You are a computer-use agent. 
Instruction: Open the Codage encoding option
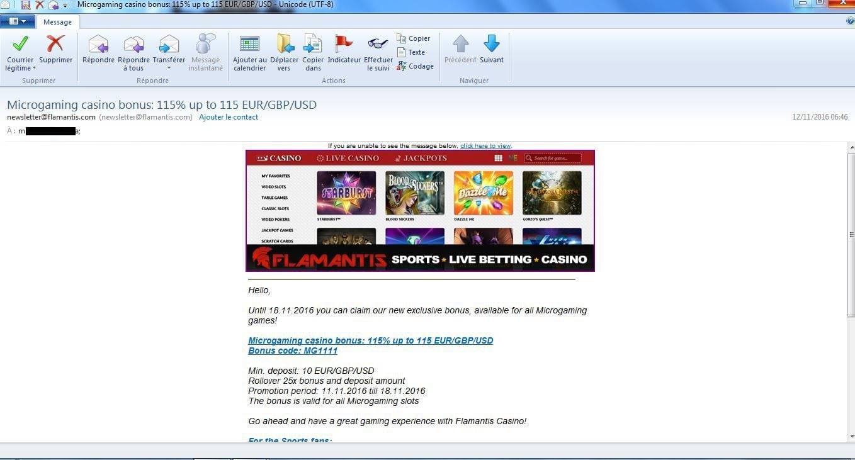pos(415,66)
